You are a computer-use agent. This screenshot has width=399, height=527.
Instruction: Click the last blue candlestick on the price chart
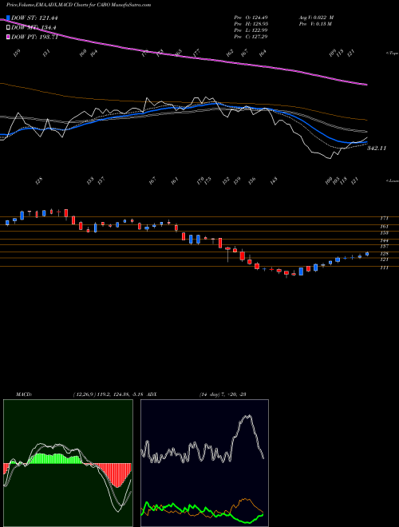[x=367, y=254]
